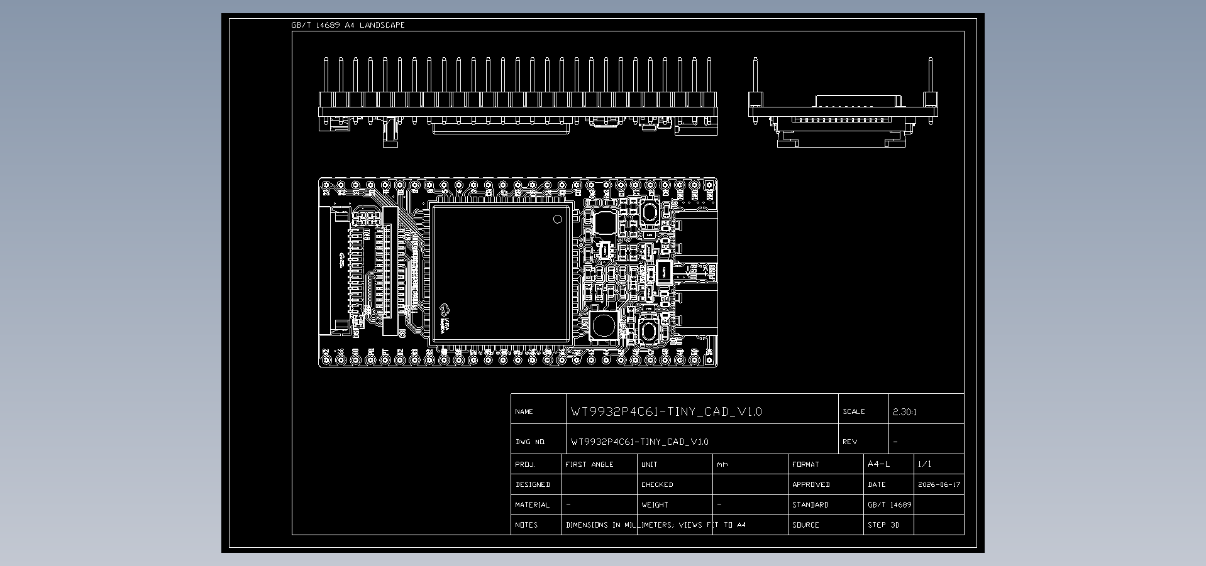This screenshot has width=1206, height=566.
Task: Select the A4-L format value
Action: coord(879,464)
